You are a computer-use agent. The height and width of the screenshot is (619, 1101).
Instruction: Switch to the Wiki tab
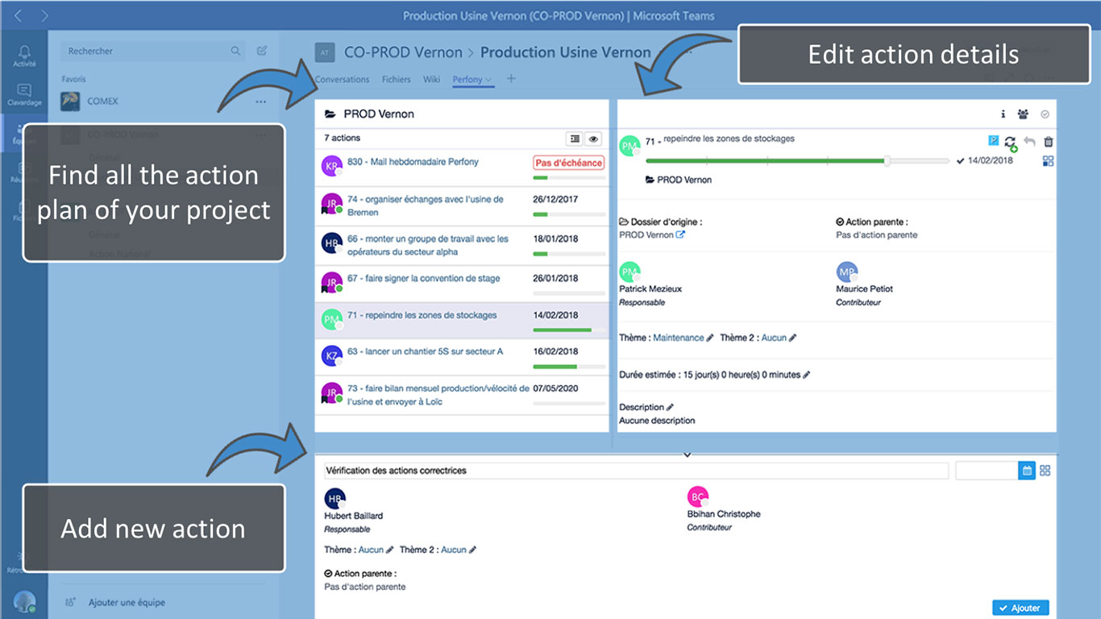click(x=431, y=80)
